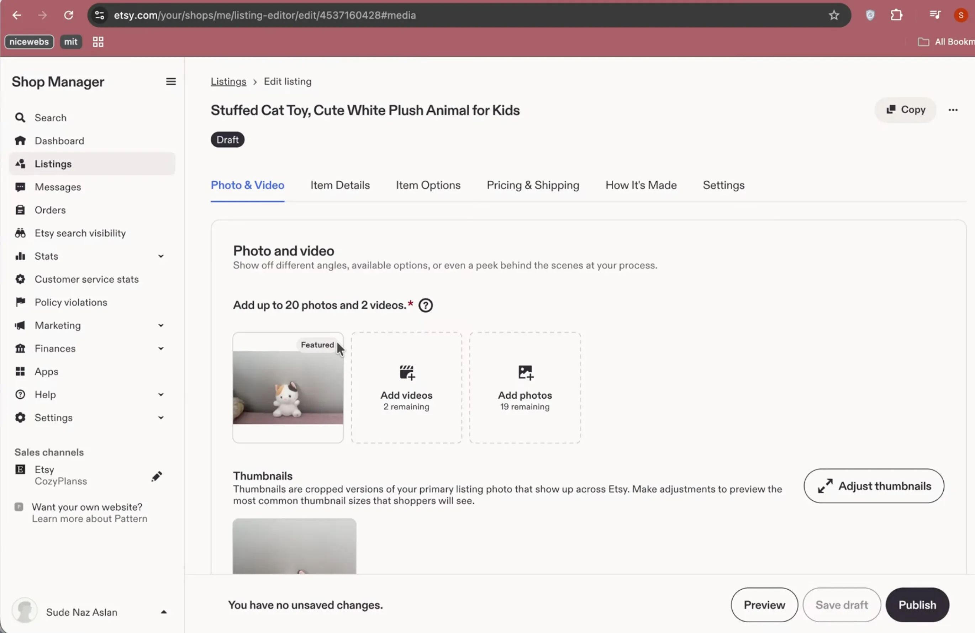975x633 pixels.
Task: Click the Adjust thumbnails button
Action: pyautogui.click(x=874, y=486)
